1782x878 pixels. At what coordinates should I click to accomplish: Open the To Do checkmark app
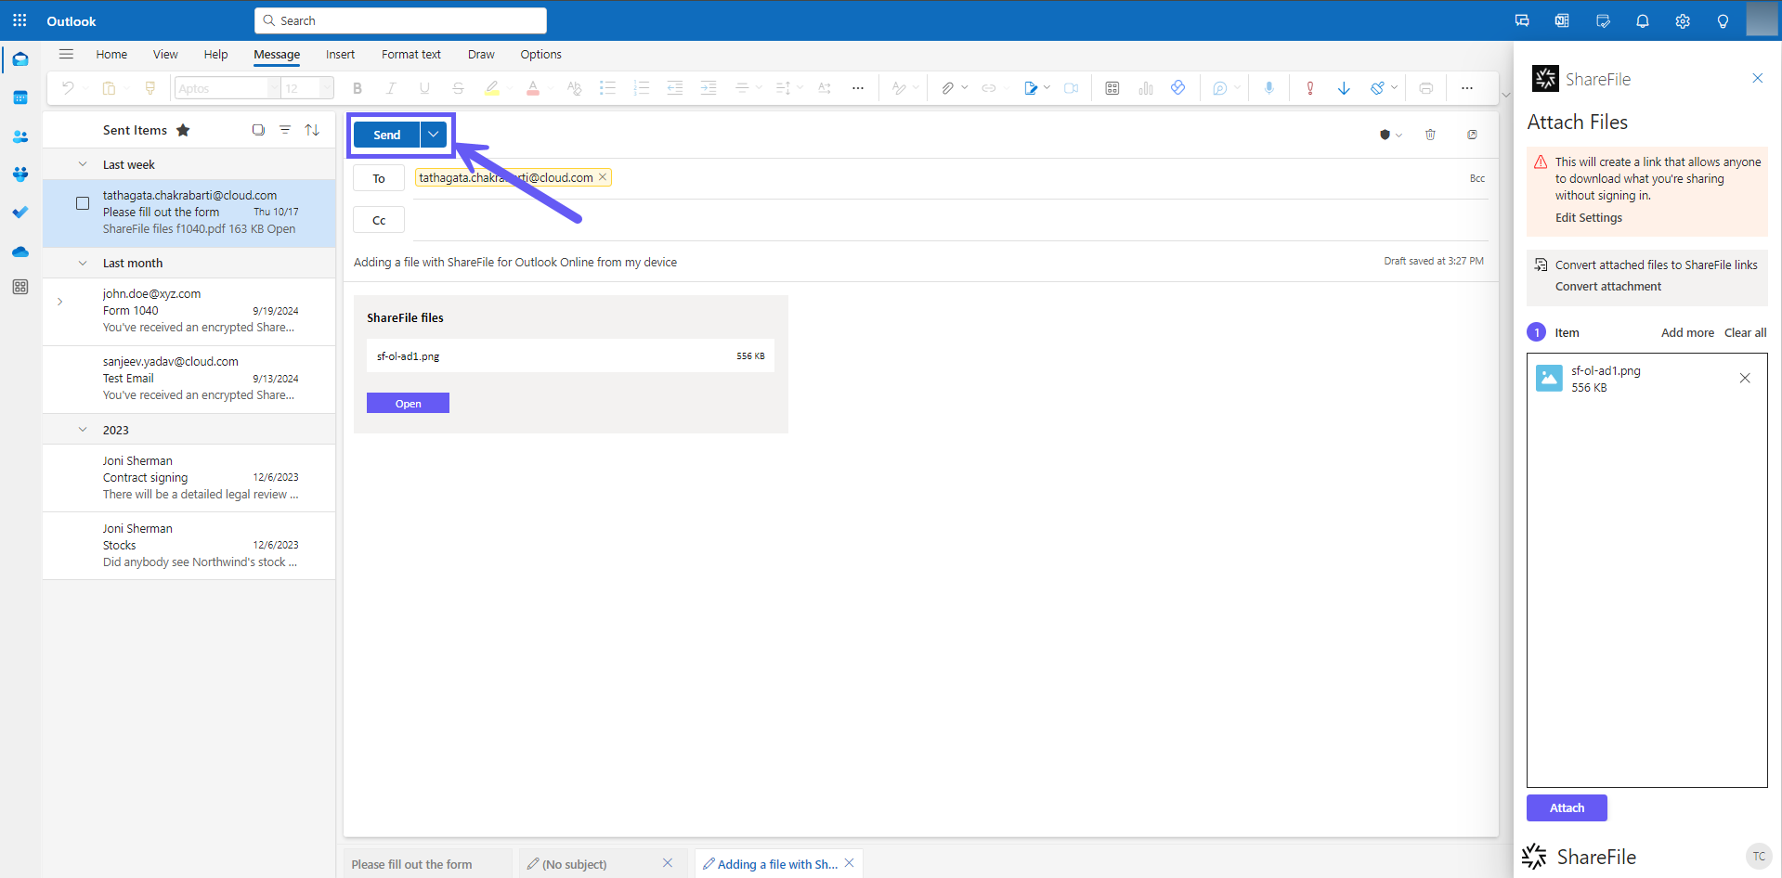click(x=20, y=213)
